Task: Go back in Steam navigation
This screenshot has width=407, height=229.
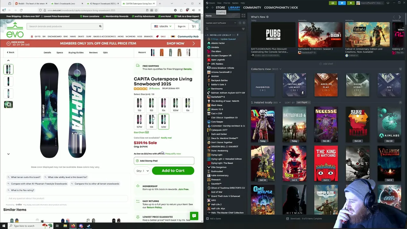Action: [x=207, y=8]
